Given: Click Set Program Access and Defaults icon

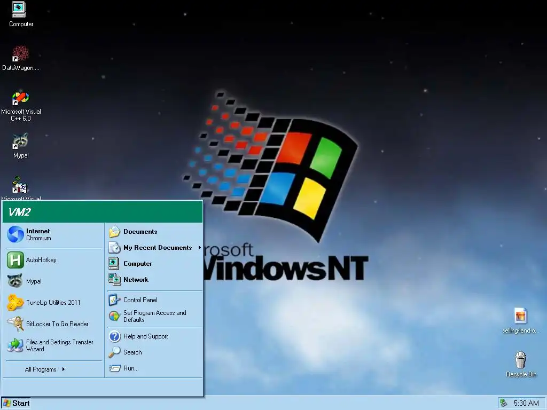Looking at the screenshot, I should click(114, 316).
